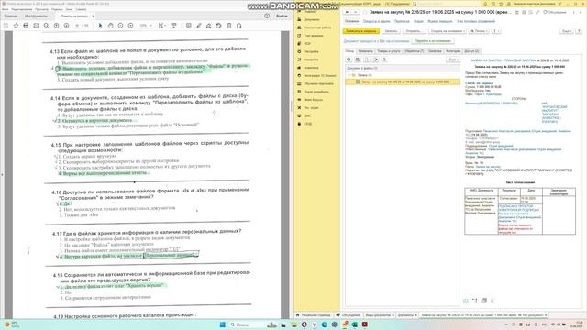This screenshot has width=587, height=330.
Task: Bookmark the PDF with the star icon
Action: [16, 26]
